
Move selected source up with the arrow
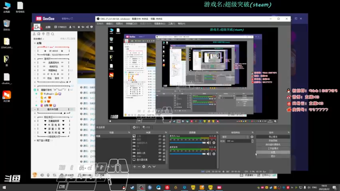[x=150, y=166]
